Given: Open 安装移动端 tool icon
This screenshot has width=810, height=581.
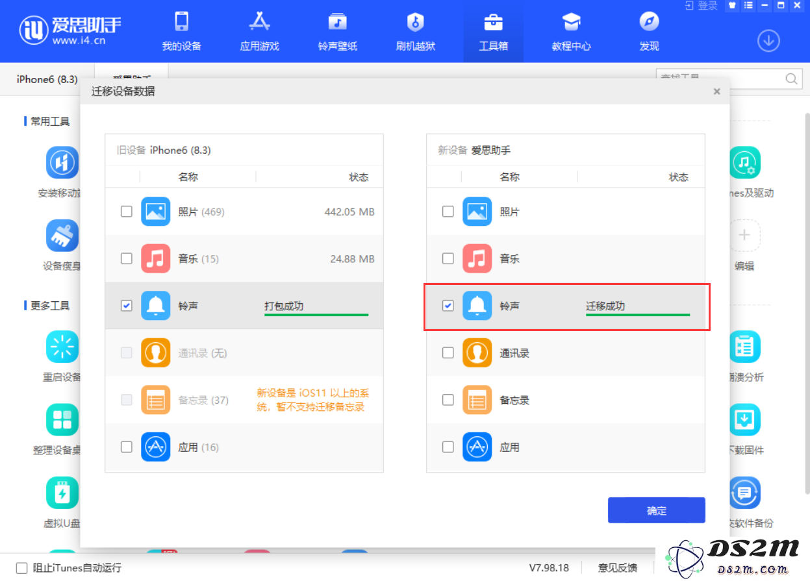Looking at the screenshot, I should [62, 162].
